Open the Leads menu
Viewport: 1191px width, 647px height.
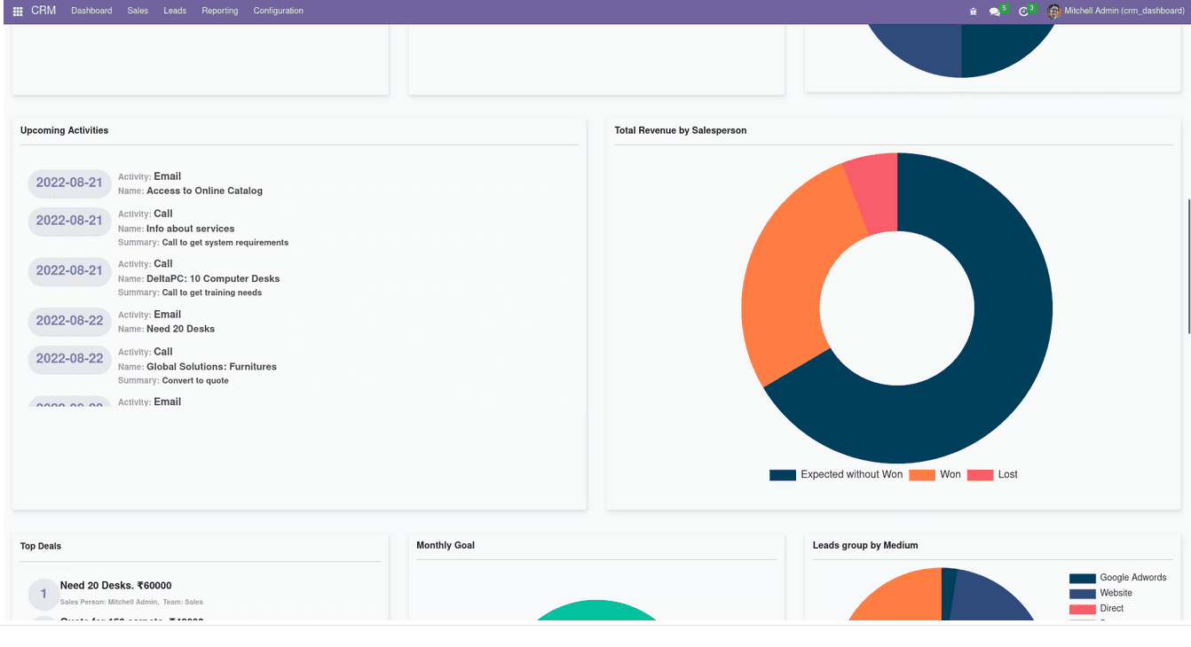[175, 11]
